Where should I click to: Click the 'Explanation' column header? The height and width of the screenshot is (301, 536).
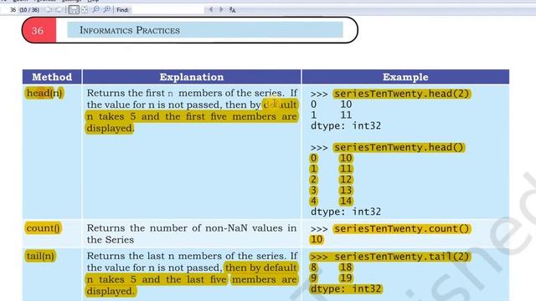click(x=192, y=77)
